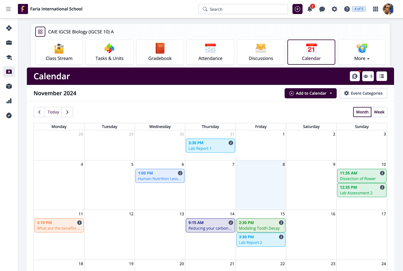Image resolution: width=403 pixels, height=271 pixels.
Task: Jump to Today in the calendar
Action: [53, 112]
